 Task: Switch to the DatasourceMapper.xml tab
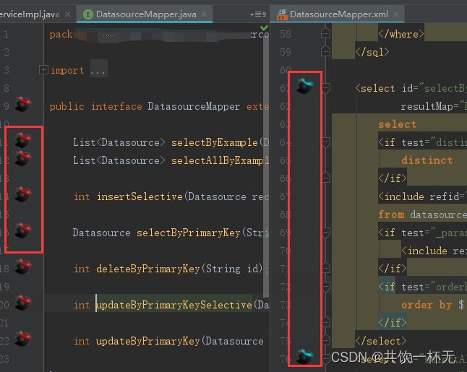click(338, 14)
